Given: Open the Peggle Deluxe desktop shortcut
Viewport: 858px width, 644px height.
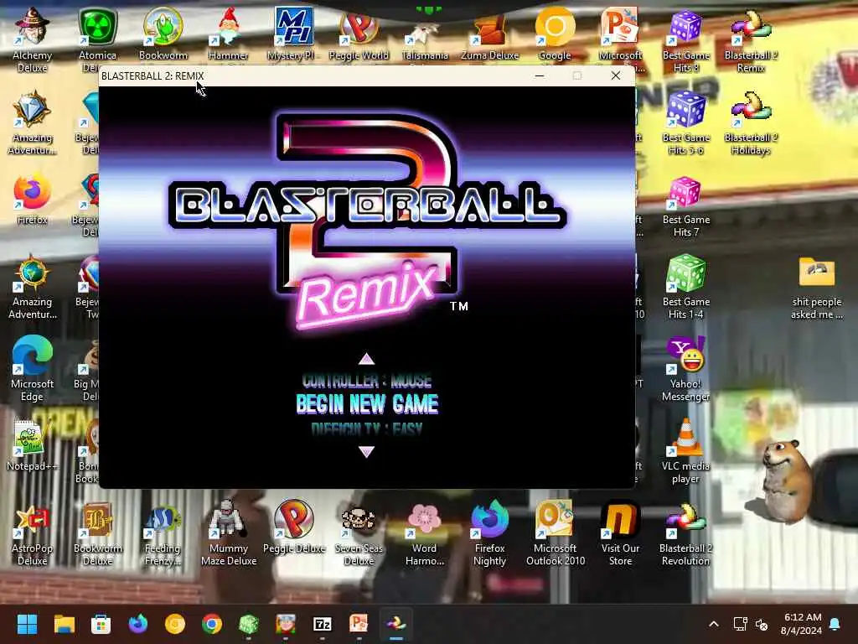Looking at the screenshot, I should point(294,527).
